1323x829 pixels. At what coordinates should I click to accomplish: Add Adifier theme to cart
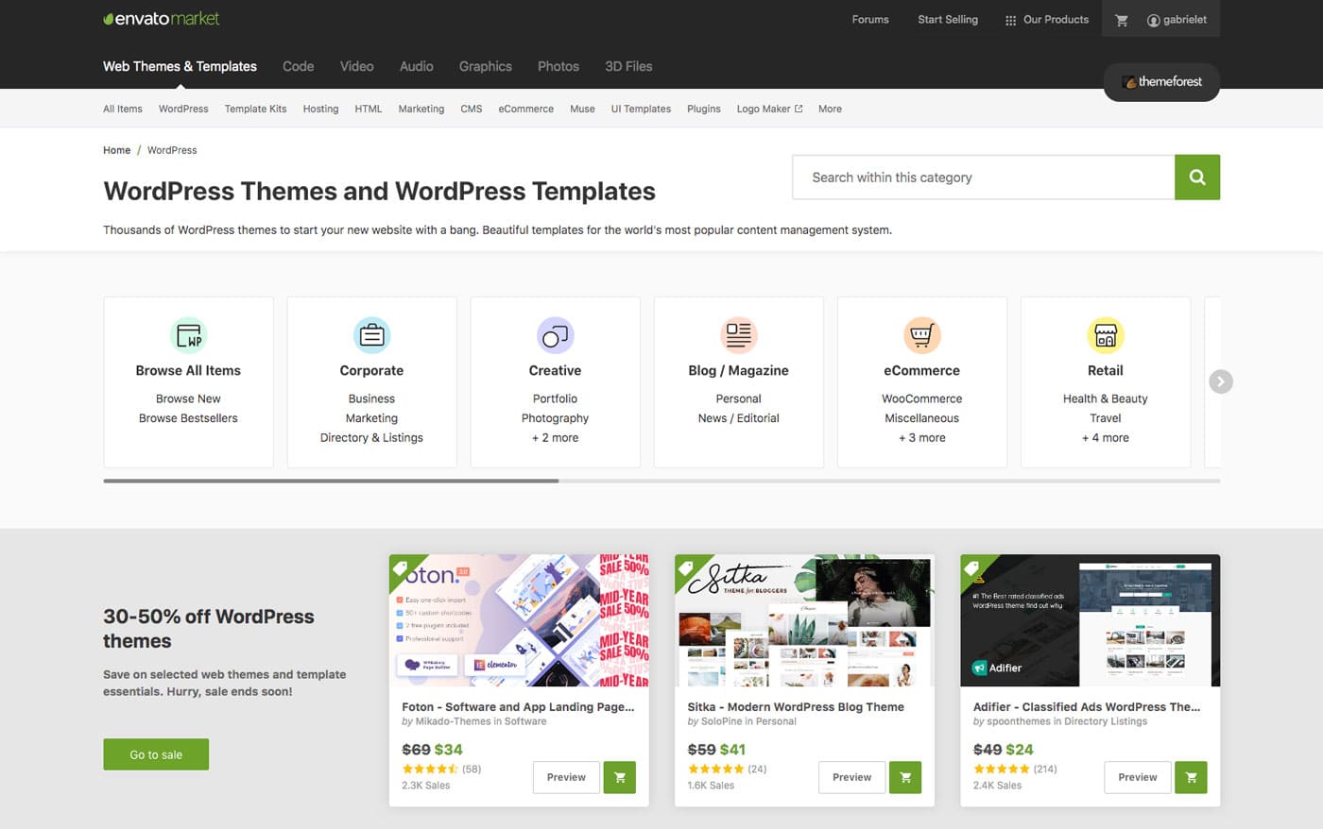coord(1191,777)
